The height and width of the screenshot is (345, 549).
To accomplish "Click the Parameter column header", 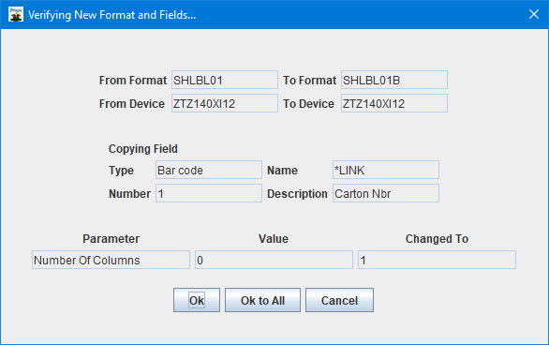I will coord(111,239).
